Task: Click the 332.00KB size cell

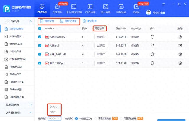Action: [x=121, y=37]
